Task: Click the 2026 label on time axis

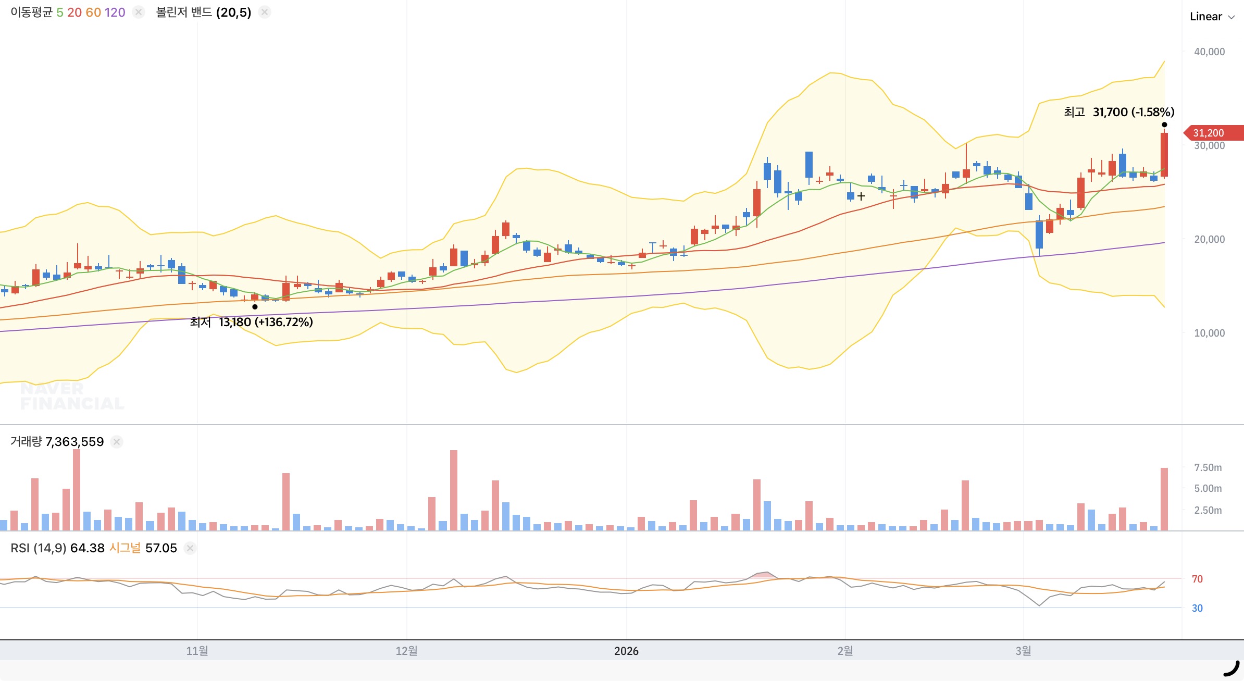Action: coord(626,651)
